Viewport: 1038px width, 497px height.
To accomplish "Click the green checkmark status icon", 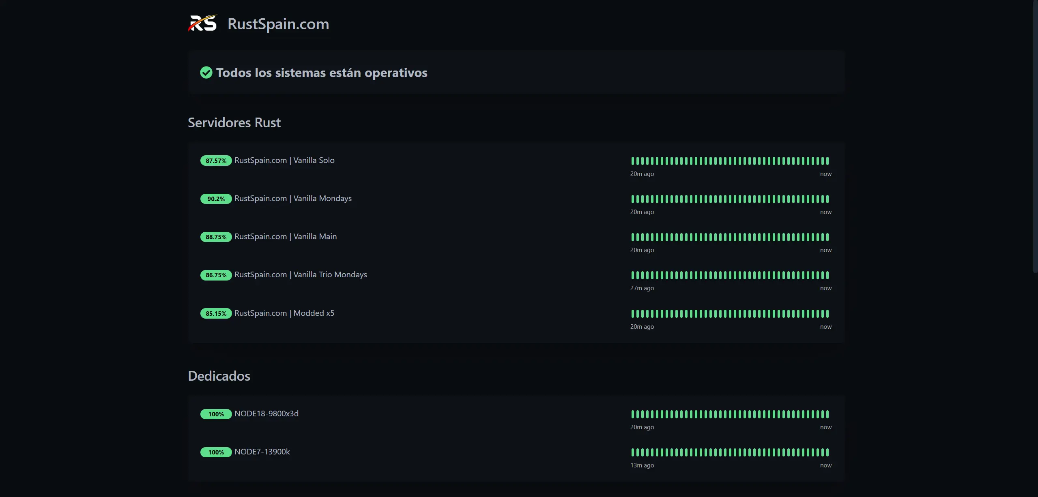I will click(206, 73).
